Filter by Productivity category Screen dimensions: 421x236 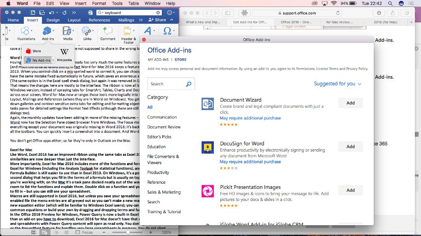tap(158, 172)
